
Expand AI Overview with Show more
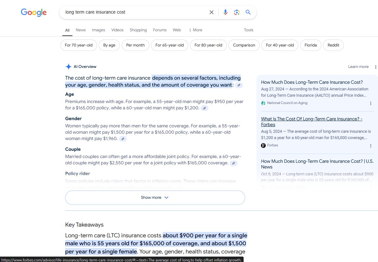coord(155,198)
